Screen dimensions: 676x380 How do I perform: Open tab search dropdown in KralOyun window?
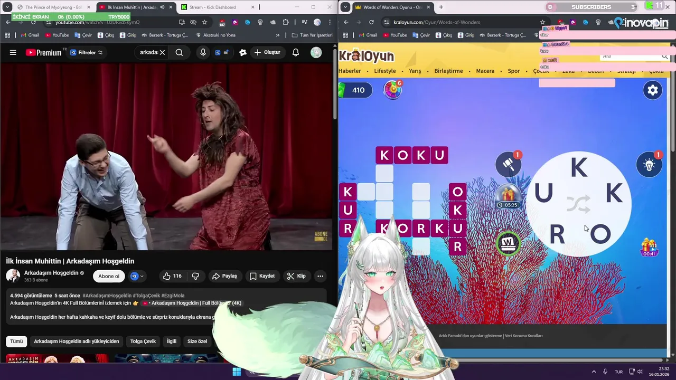[345, 7]
